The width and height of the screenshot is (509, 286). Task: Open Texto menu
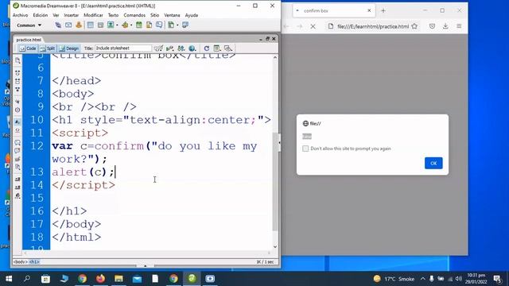point(113,15)
